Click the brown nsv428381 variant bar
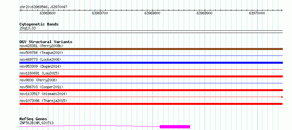Image resolution: width=292 pixels, height=130 pixels. (x=151, y=49)
